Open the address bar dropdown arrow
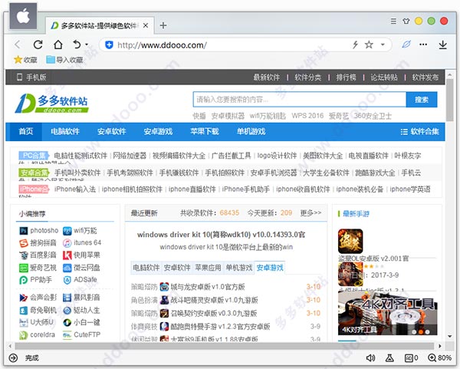Image resolution: width=460 pixels, height=369 pixels. (x=383, y=44)
